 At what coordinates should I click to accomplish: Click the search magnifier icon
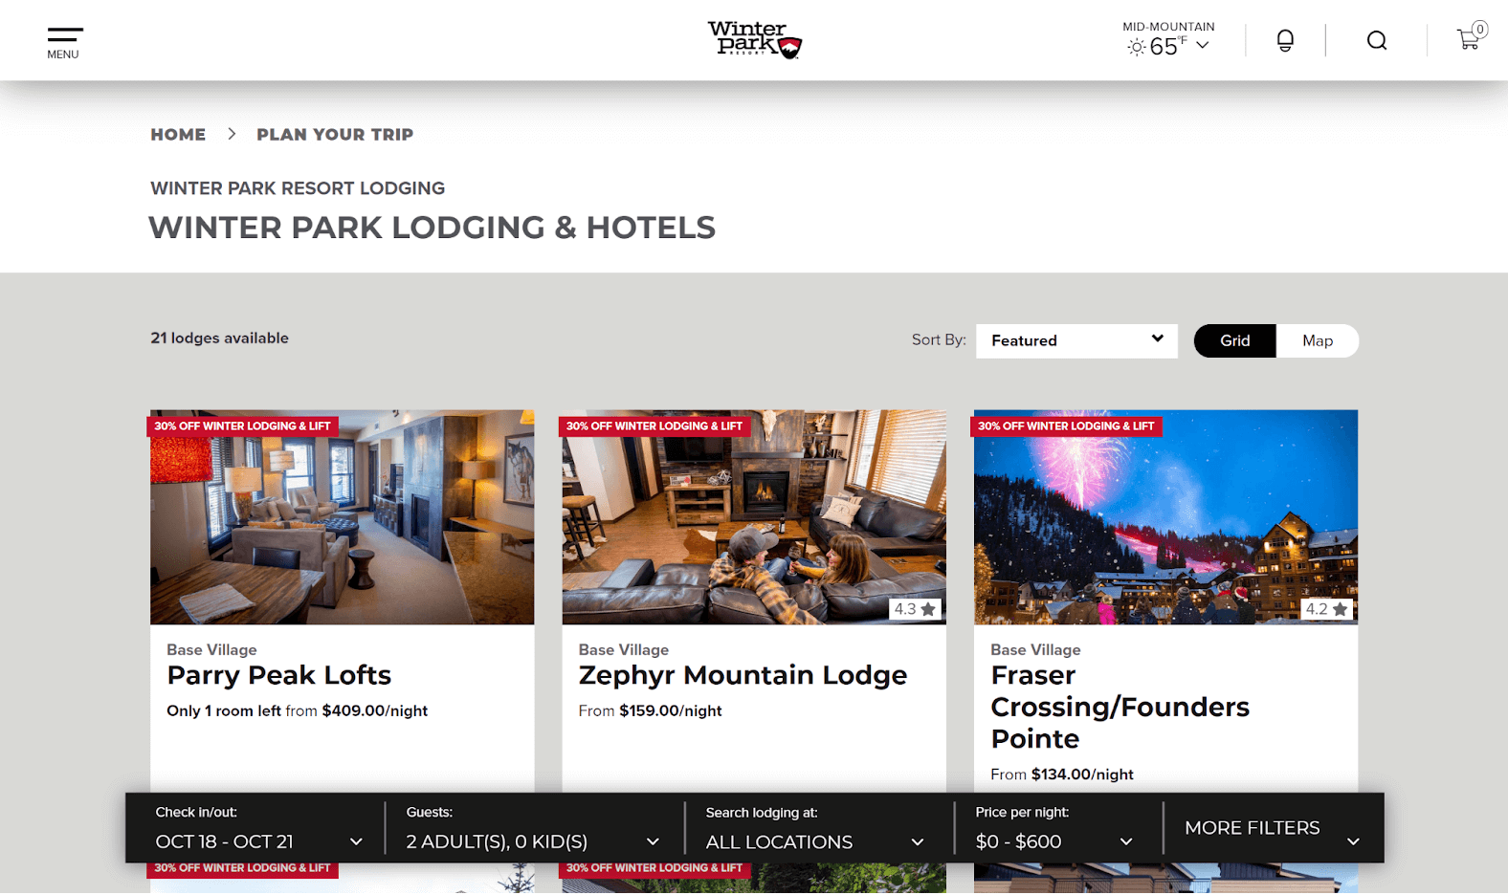click(1376, 40)
